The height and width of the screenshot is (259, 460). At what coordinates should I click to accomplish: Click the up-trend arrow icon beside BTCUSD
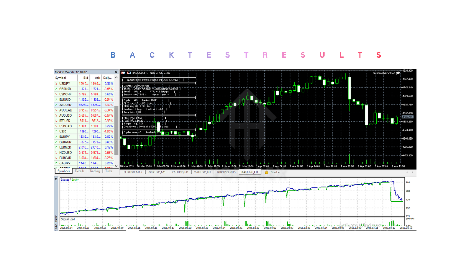56,121
